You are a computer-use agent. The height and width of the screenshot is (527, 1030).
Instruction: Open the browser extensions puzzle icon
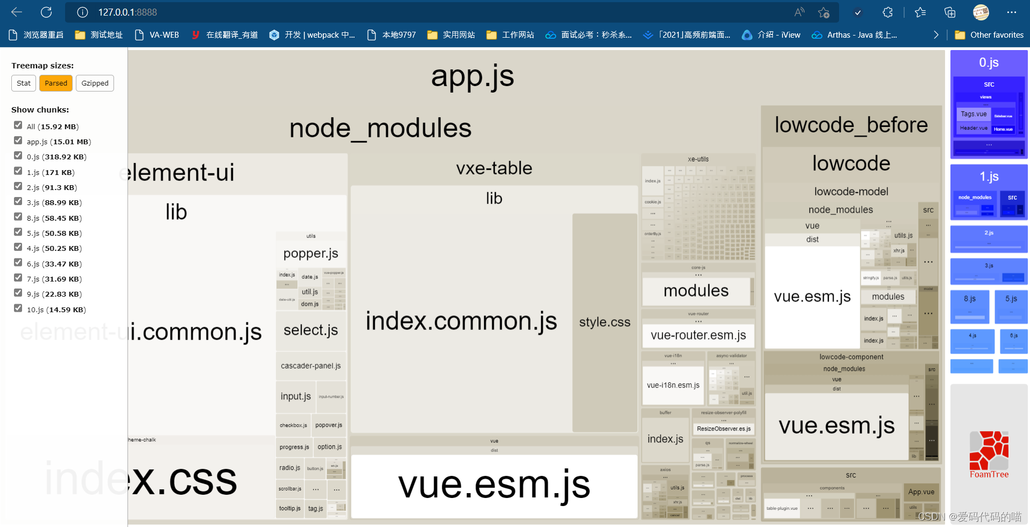point(887,12)
